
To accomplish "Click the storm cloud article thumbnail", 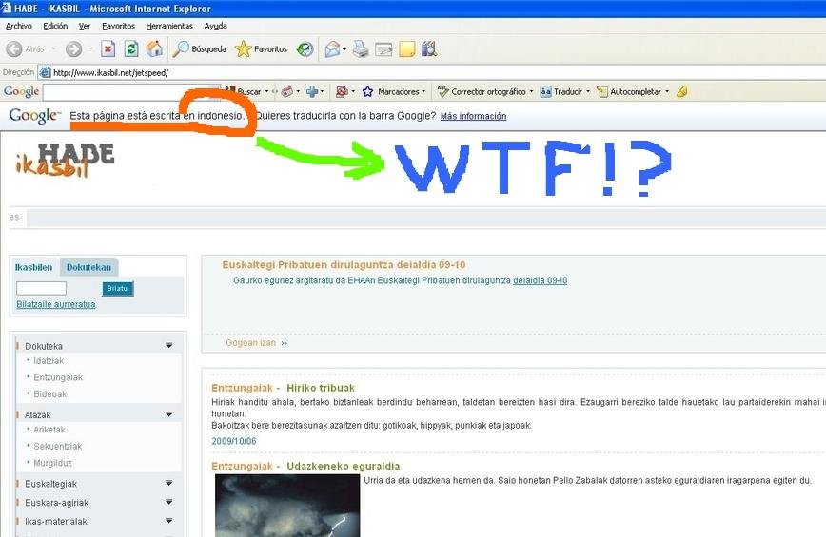I will click(287, 506).
